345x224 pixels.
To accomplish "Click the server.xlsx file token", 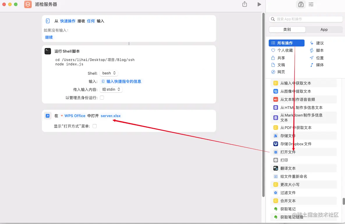I will click(111, 116).
